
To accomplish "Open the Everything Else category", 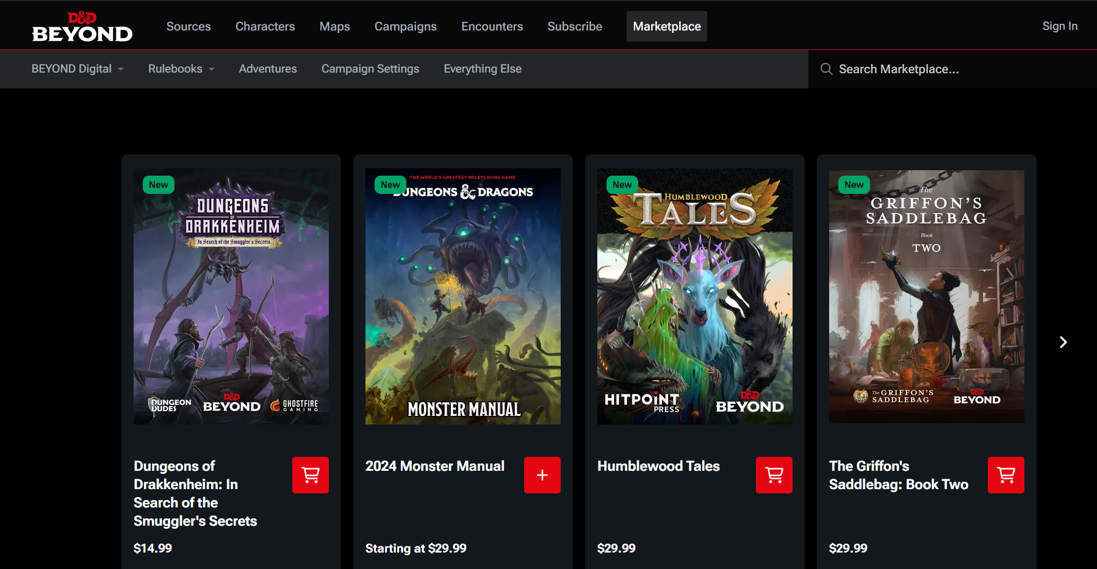I will (x=483, y=69).
